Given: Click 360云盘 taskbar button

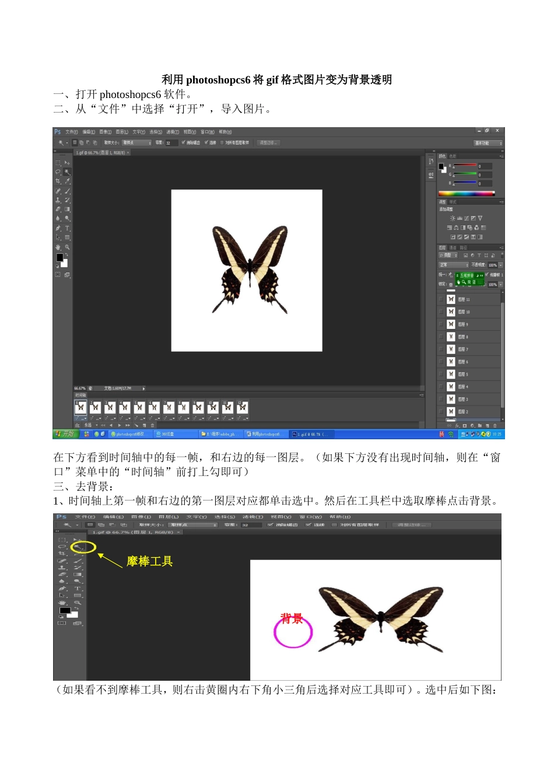Looking at the screenshot, I should pos(176,434).
